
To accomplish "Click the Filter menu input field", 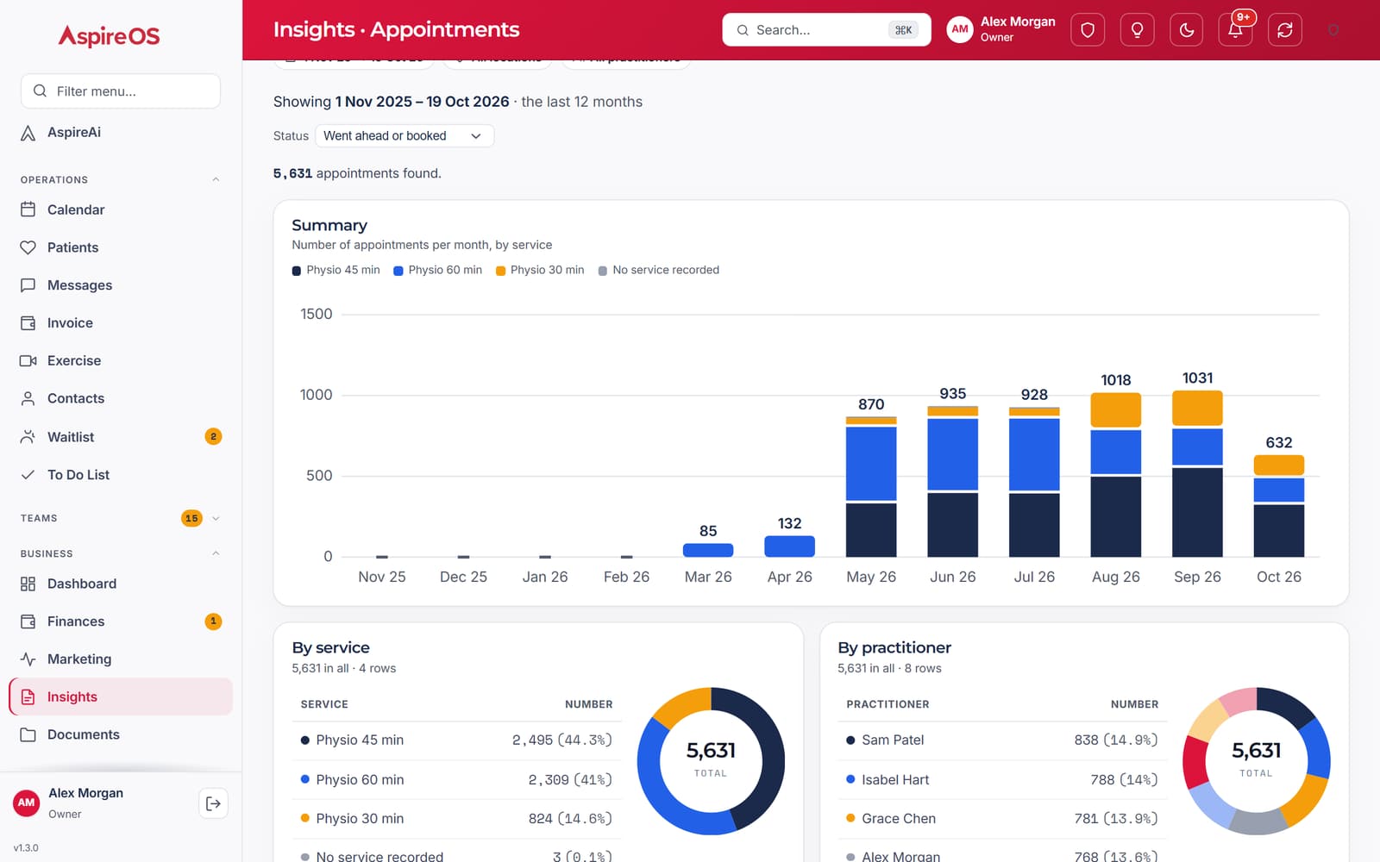I will (121, 91).
